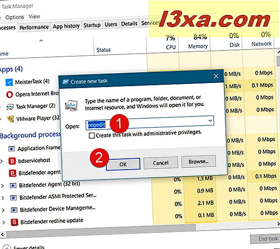
Task: Select the Task Manager (2) row text
Action: click(36, 106)
